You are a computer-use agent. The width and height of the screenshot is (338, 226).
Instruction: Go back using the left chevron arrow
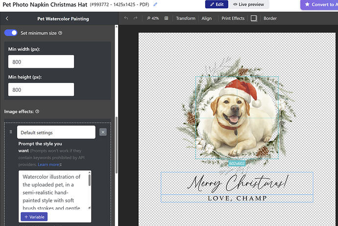(7, 19)
